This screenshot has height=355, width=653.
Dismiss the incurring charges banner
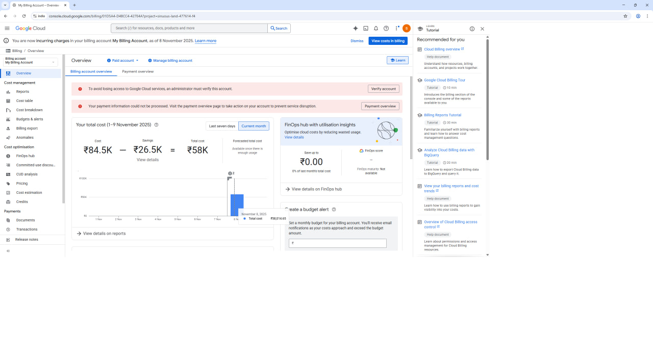click(x=357, y=41)
